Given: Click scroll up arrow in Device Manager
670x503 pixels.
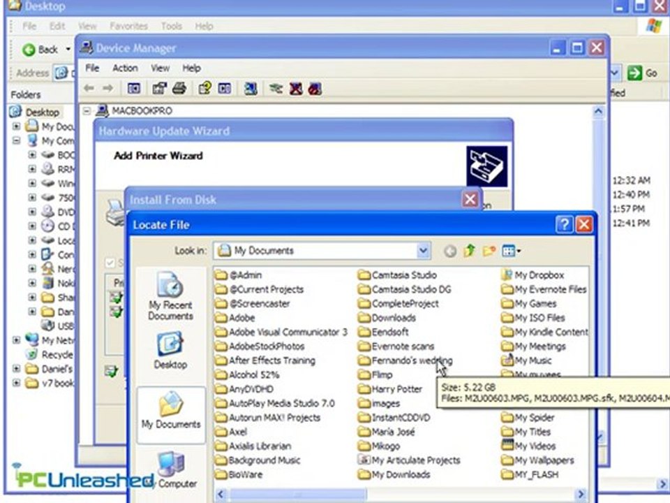Looking at the screenshot, I should click(x=598, y=112).
